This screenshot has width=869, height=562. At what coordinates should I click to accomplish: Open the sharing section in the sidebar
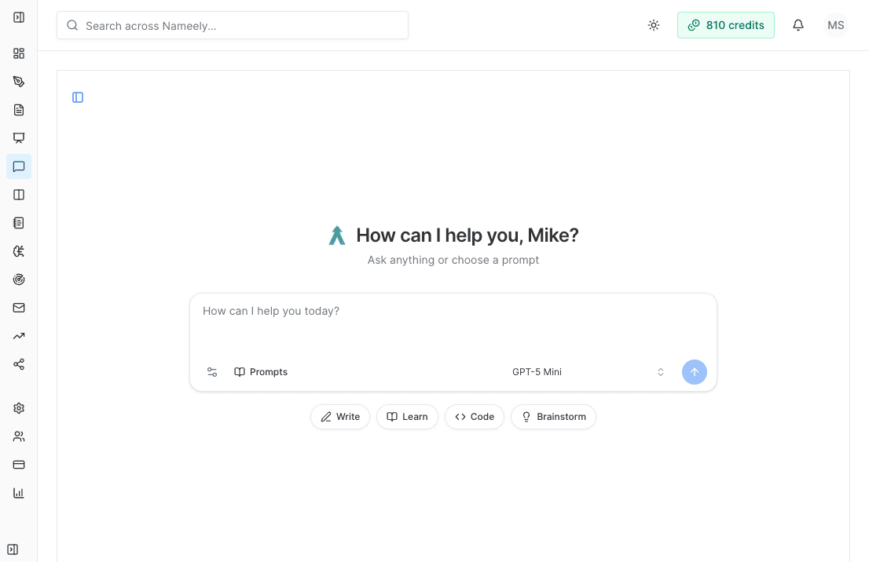tap(19, 363)
